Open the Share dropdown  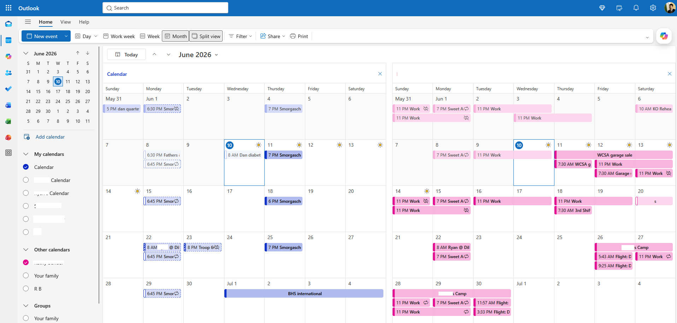272,36
